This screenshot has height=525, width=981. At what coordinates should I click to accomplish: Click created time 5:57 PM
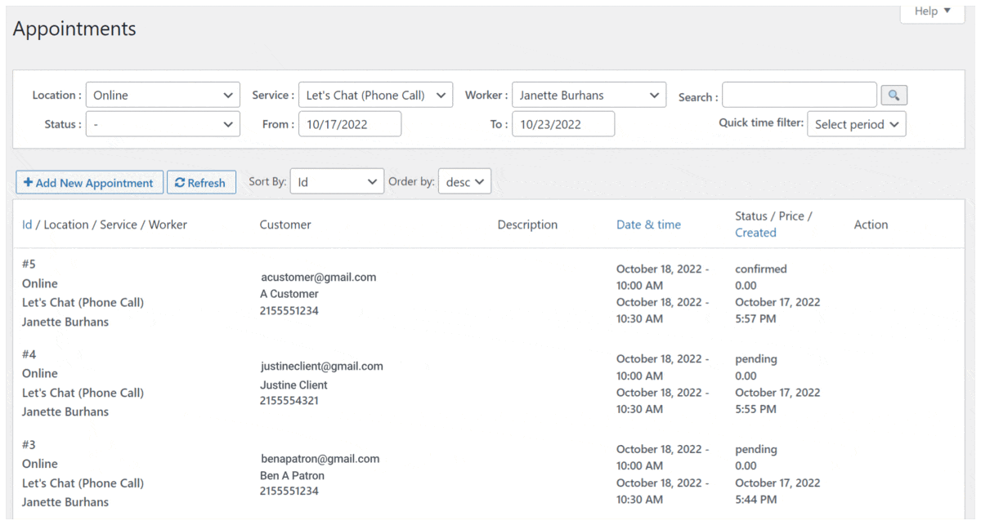(x=755, y=318)
